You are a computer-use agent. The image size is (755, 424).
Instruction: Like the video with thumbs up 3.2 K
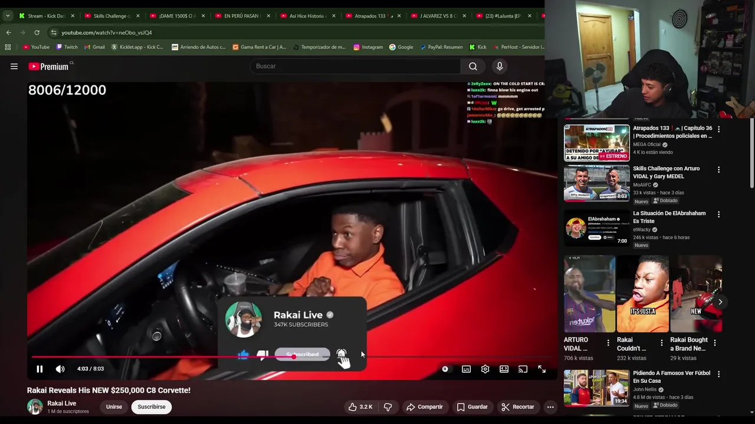(360, 407)
